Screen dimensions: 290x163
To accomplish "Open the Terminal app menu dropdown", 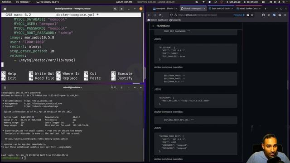I will (x=24, y=2).
